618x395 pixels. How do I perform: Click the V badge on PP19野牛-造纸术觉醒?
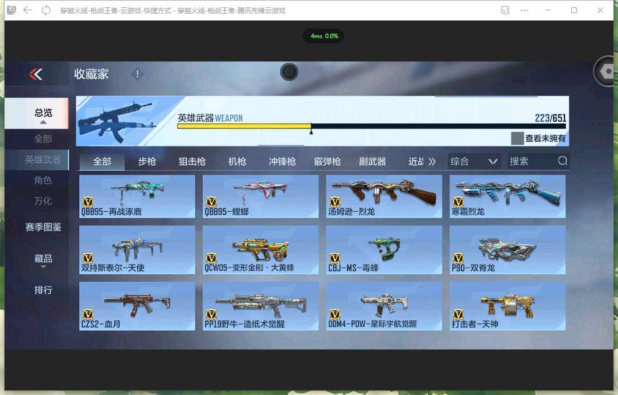coord(211,314)
